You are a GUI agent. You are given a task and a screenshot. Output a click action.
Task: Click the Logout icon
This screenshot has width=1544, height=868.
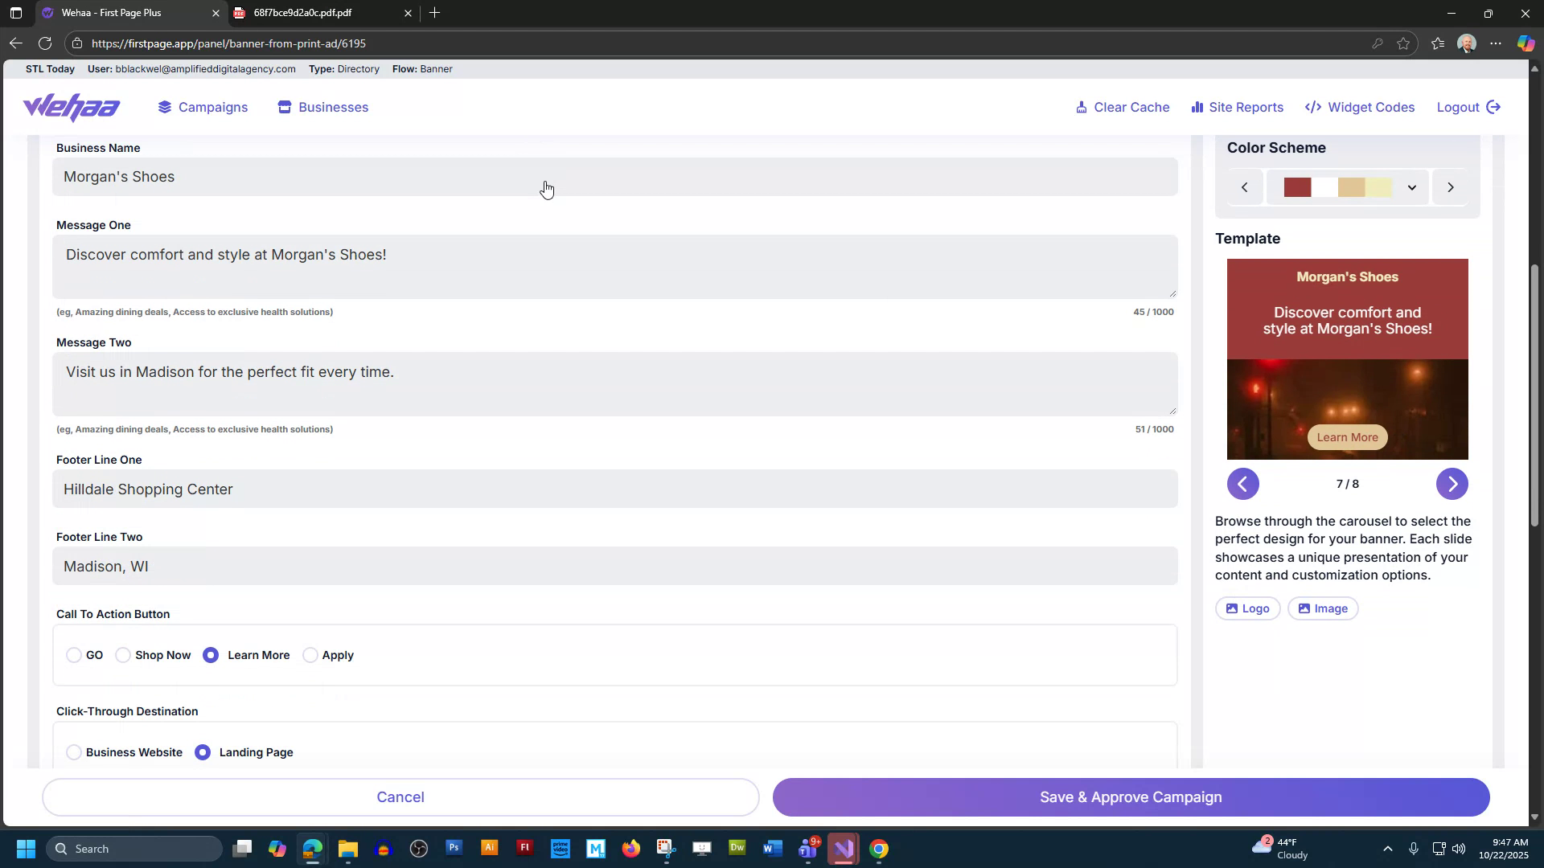(1494, 107)
